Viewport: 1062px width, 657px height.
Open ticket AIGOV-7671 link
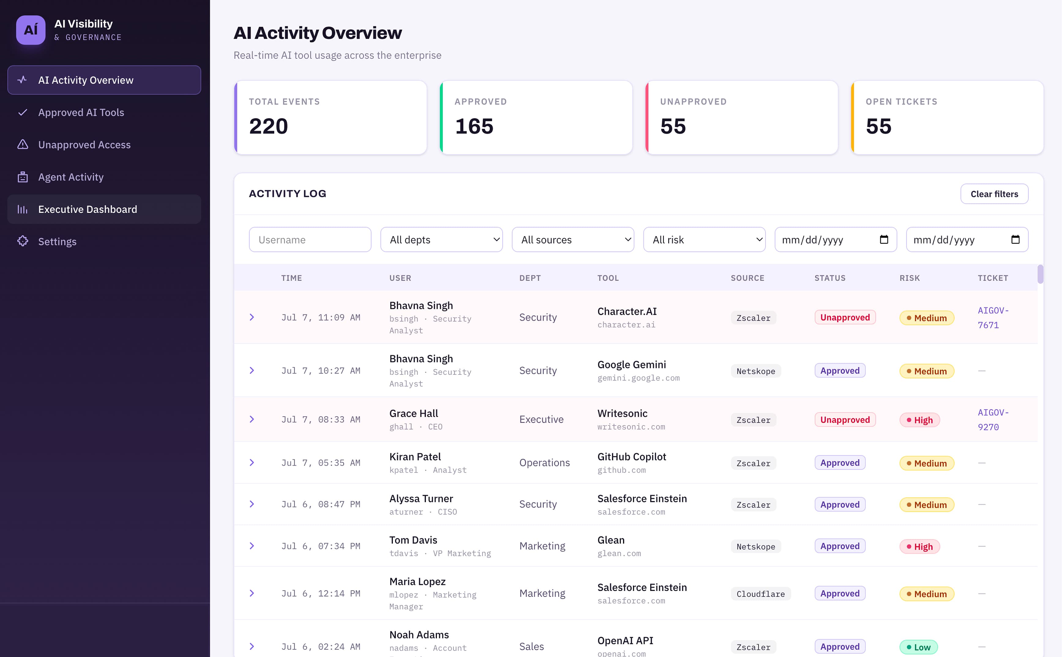pyautogui.click(x=993, y=317)
